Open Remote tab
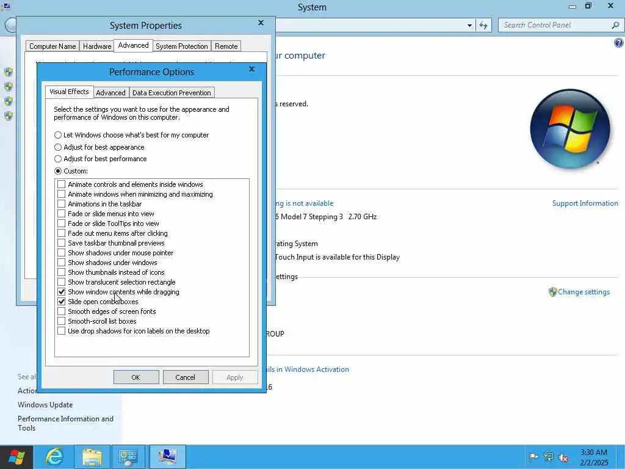Screen dimensions: 625x469 click(x=226, y=46)
